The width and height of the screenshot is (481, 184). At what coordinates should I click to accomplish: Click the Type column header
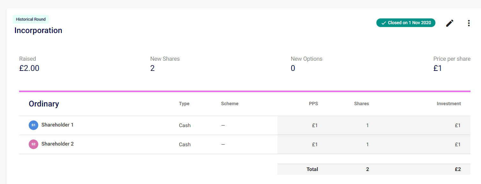tap(184, 104)
